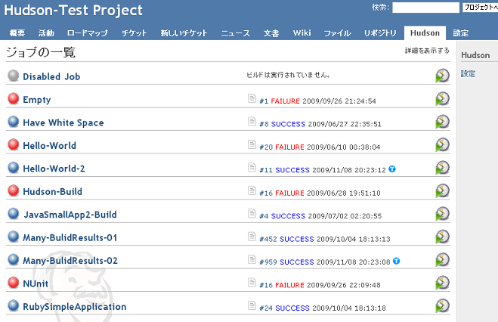Open the Hello-World-2 job link

coord(54,169)
